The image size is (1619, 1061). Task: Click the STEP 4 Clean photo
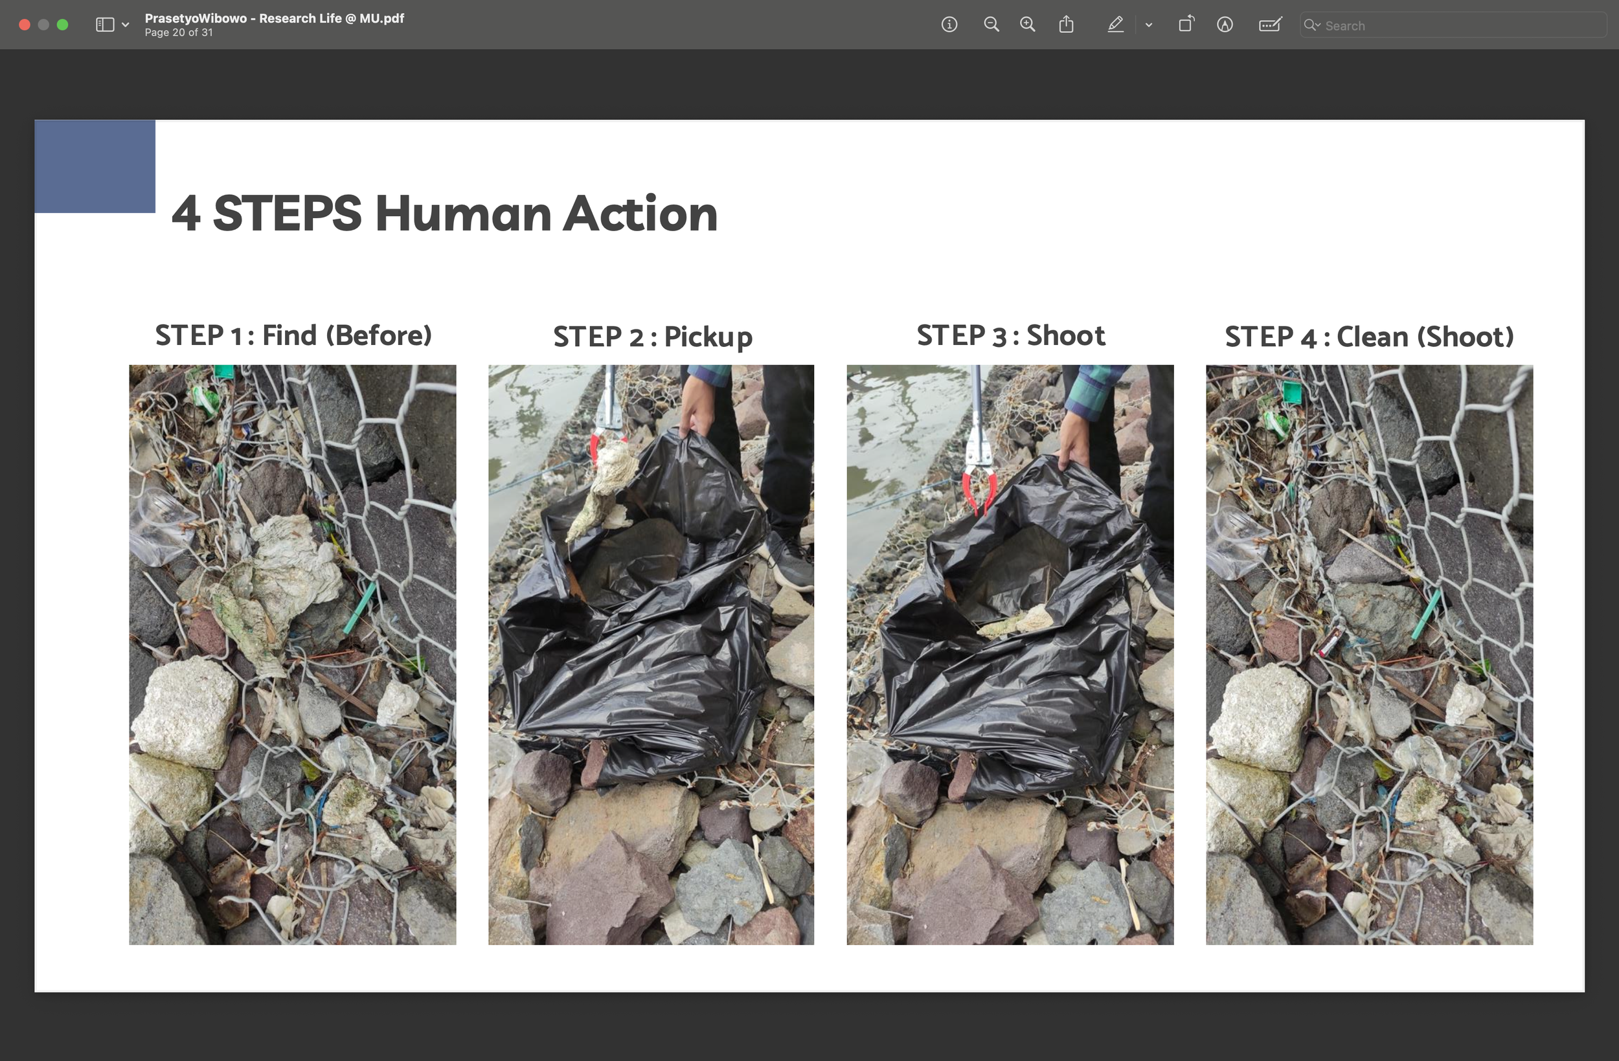(1368, 654)
